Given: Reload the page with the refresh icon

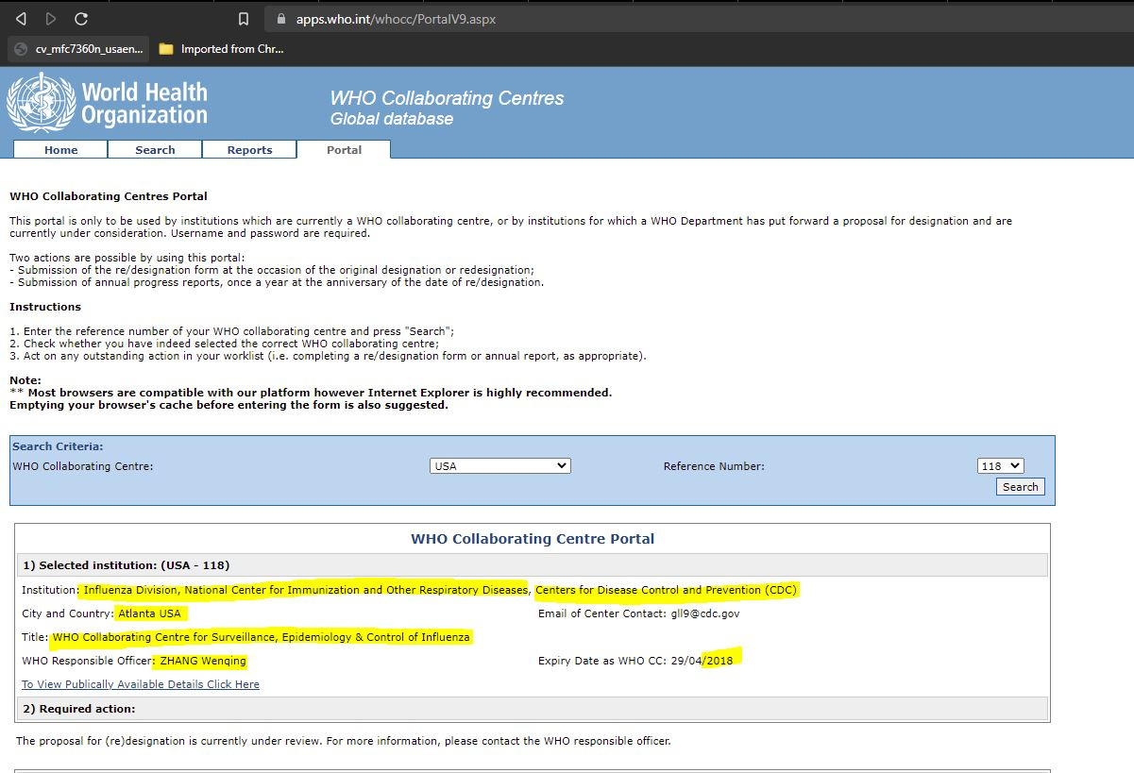Looking at the screenshot, I should (81, 19).
